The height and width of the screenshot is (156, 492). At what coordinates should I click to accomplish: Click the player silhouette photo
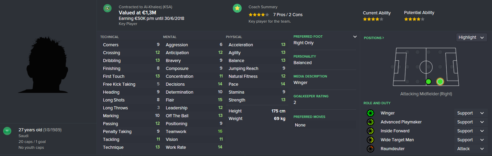48,65
